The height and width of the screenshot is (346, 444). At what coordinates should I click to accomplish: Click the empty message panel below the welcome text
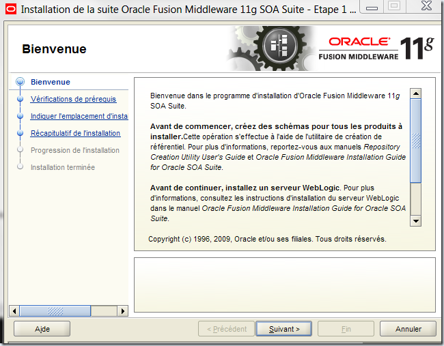click(285, 285)
